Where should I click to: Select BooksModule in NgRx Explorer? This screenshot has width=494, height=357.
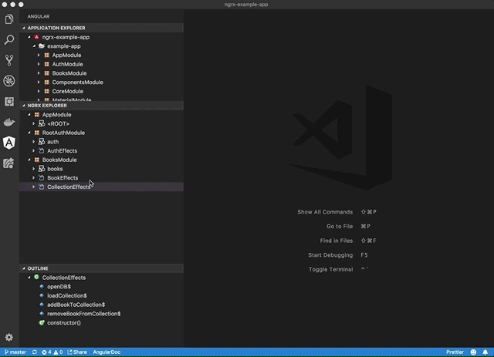point(101,160)
